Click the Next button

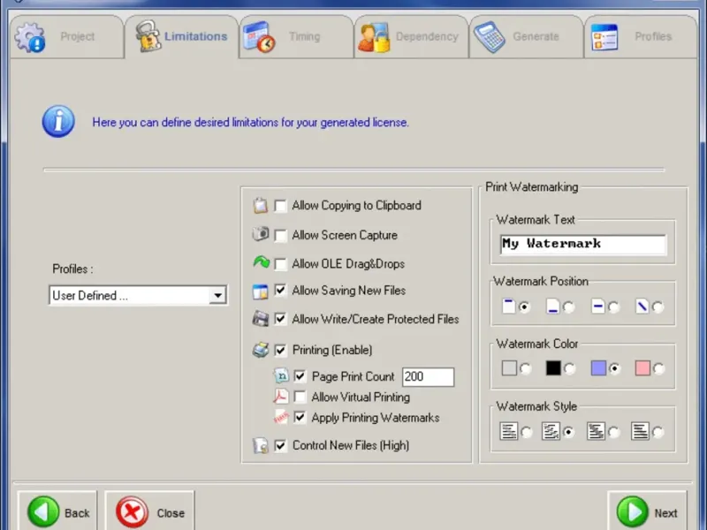pos(648,512)
